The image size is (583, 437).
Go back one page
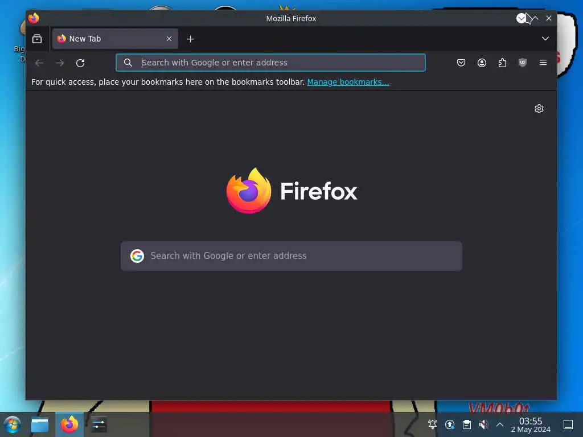39,63
